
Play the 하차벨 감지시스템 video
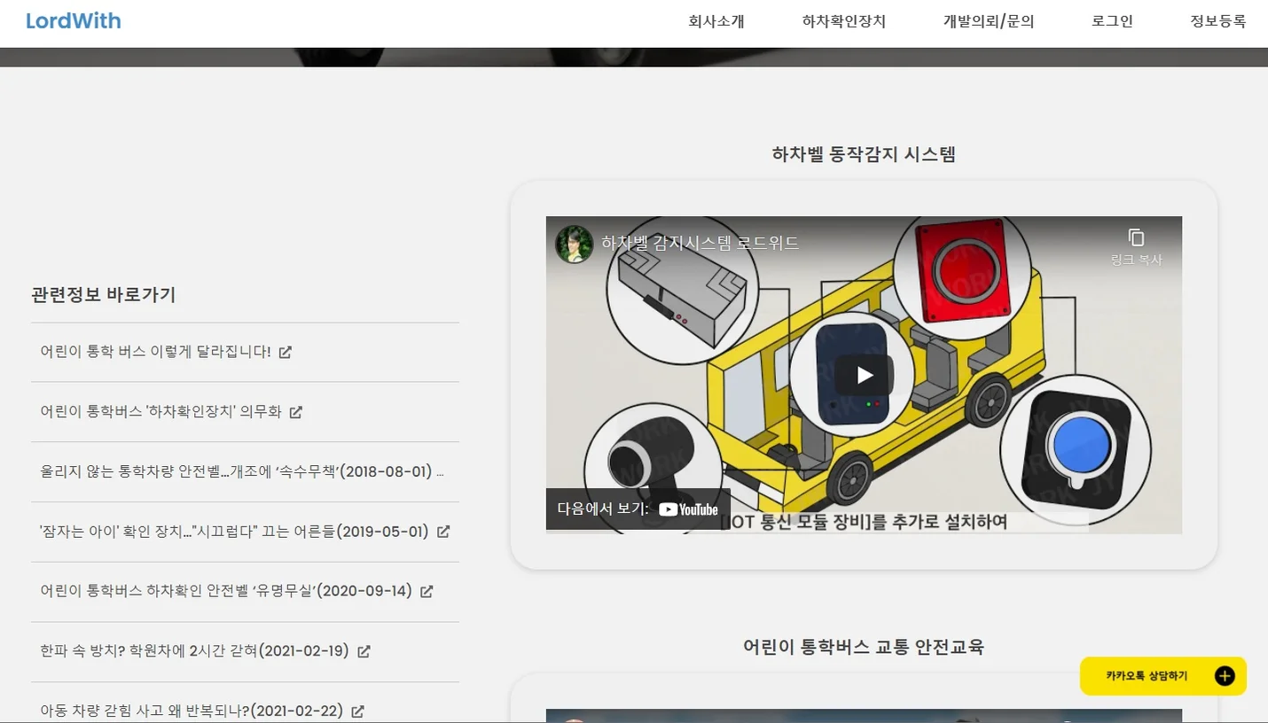(x=864, y=376)
